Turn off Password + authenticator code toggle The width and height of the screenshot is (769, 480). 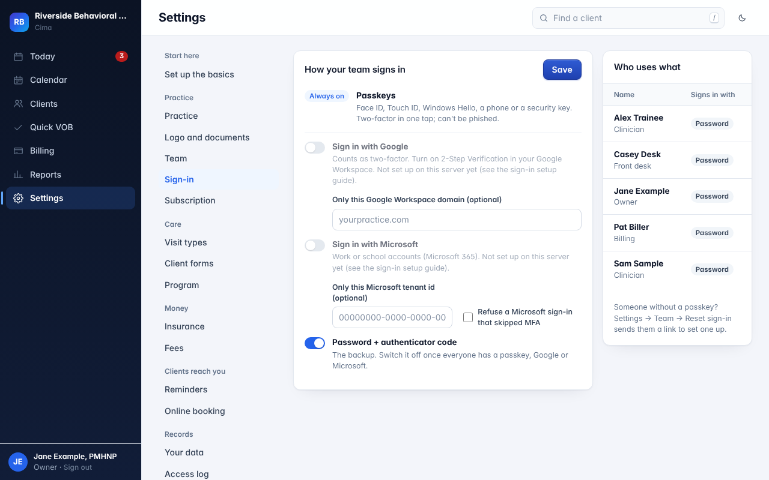click(315, 343)
